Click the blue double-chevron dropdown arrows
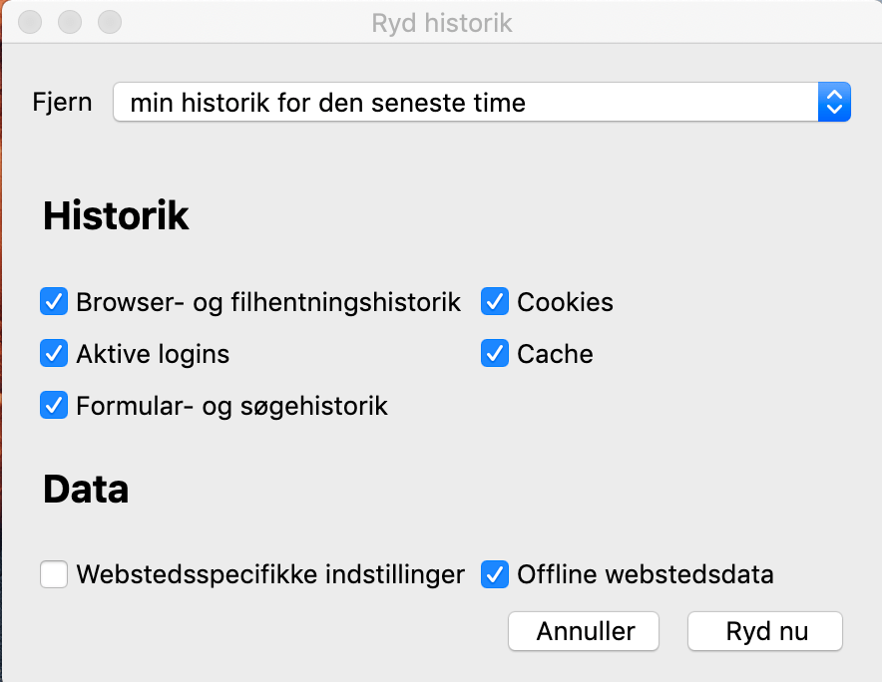Viewport: 882px width, 682px height. 834,102
